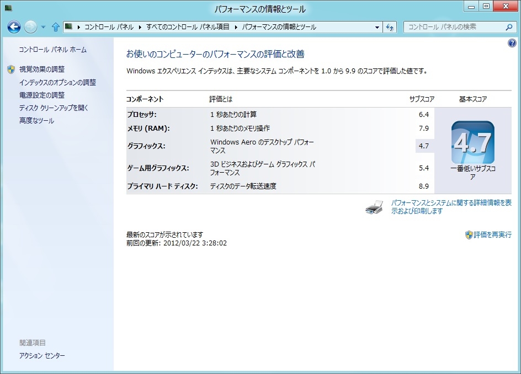The image size is (521, 374).
Task: Select メモリ (RAM): row label
Action: pos(148,128)
